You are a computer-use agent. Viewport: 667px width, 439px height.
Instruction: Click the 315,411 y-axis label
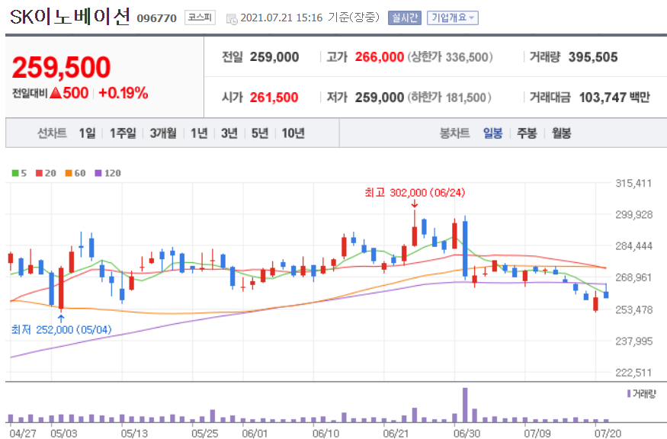point(633,184)
